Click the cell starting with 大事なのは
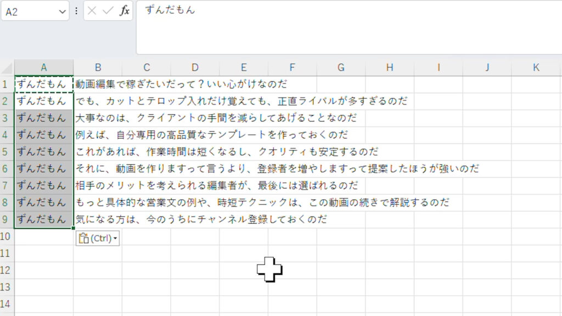 pos(98,118)
